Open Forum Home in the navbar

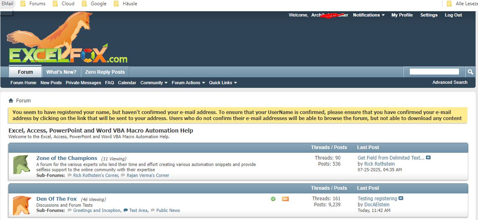tap(23, 83)
